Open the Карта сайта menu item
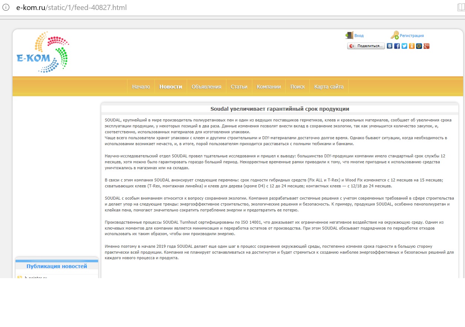The image size is (465, 327). pos(329,87)
